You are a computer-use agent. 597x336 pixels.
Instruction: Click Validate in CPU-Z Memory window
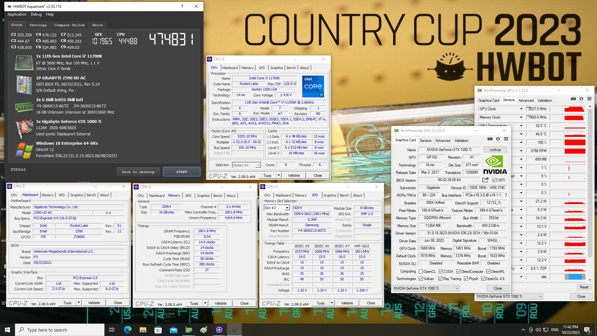coord(220,303)
